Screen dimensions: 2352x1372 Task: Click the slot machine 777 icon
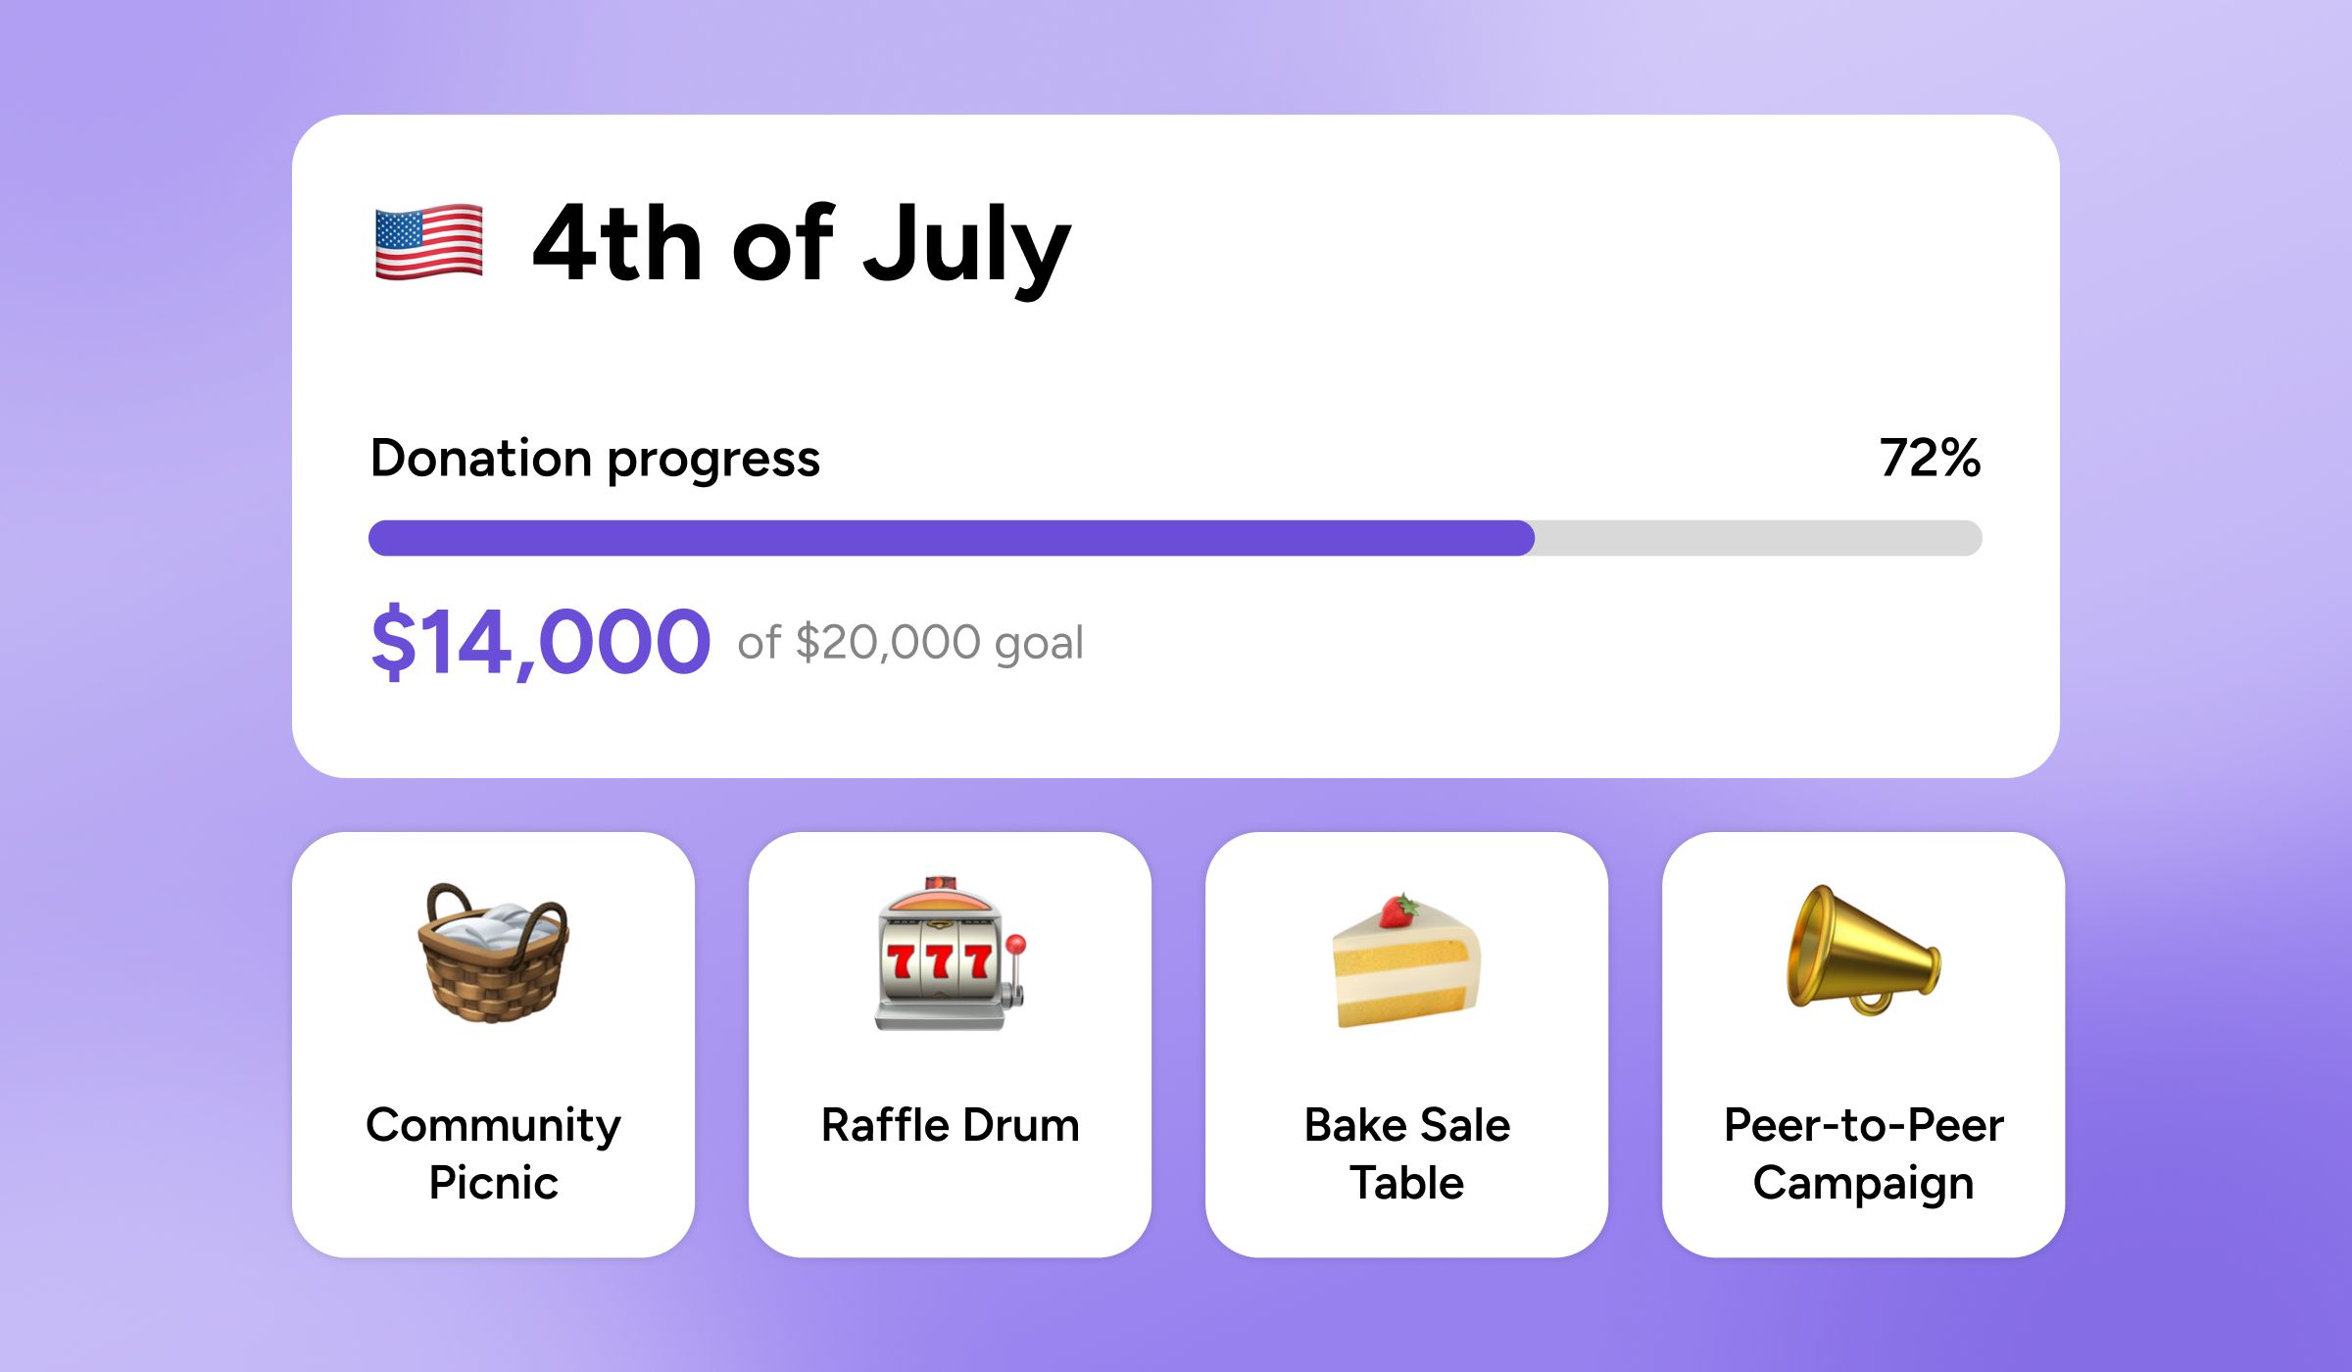(x=950, y=953)
